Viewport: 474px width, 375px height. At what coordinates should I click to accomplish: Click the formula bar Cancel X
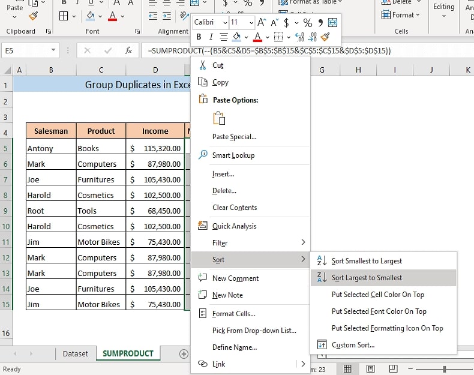click(x=88, y=50)
